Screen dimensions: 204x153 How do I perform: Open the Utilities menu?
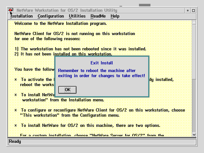(x=77, y=16)
